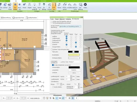Open the dx,dy relativ dropdown in bottom bar
The width and height of the screenshot is (137, 102).
(36, 98)
